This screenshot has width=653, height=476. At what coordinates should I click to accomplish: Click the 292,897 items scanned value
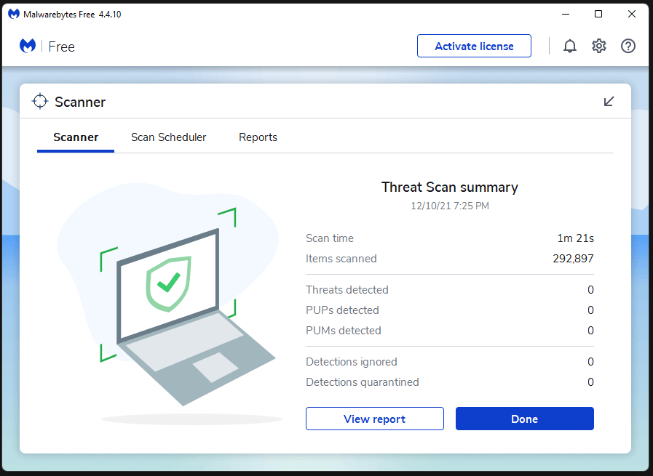click(573, 259)
